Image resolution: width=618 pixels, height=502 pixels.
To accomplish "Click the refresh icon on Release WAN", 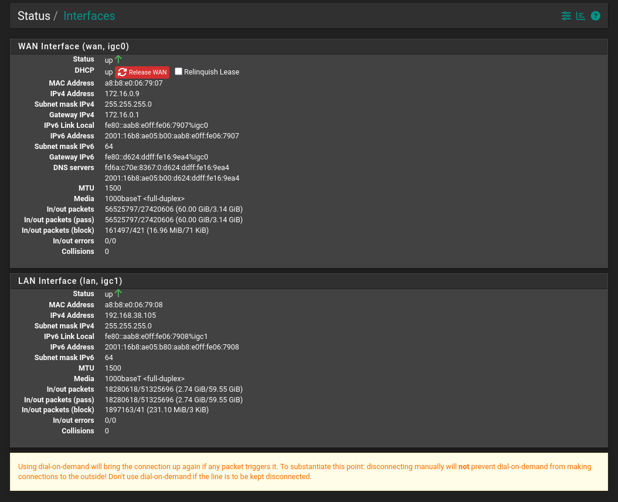I will click(122, 72).
